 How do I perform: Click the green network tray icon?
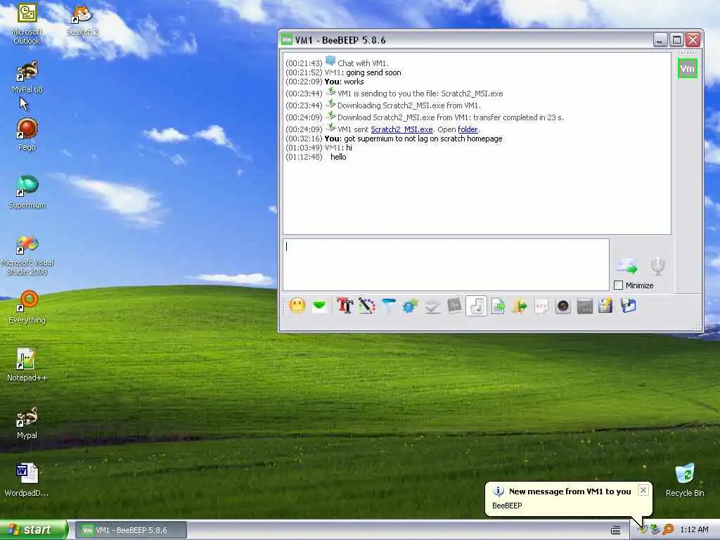click(x=655, y=529)
